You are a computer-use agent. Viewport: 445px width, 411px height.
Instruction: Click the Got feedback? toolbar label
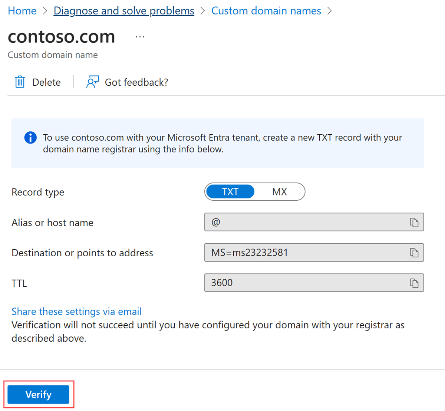[136, 82]
